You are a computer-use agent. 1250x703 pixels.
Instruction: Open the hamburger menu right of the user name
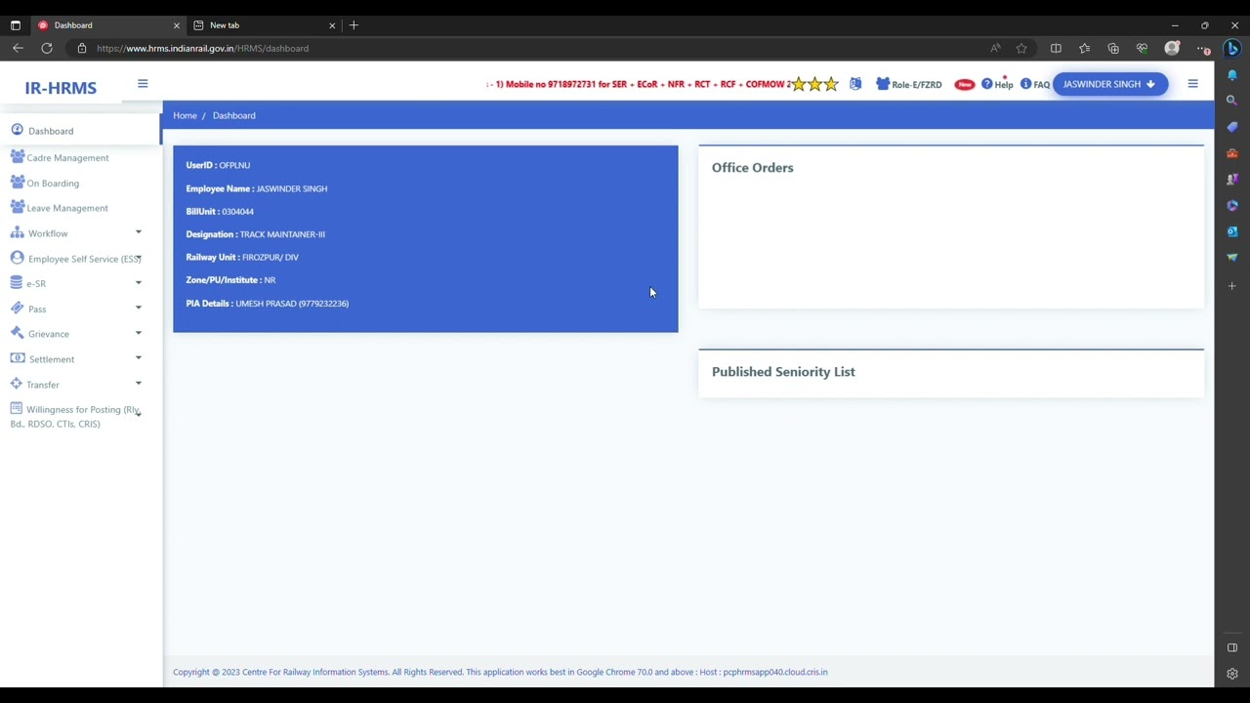tap(1192, 84)
